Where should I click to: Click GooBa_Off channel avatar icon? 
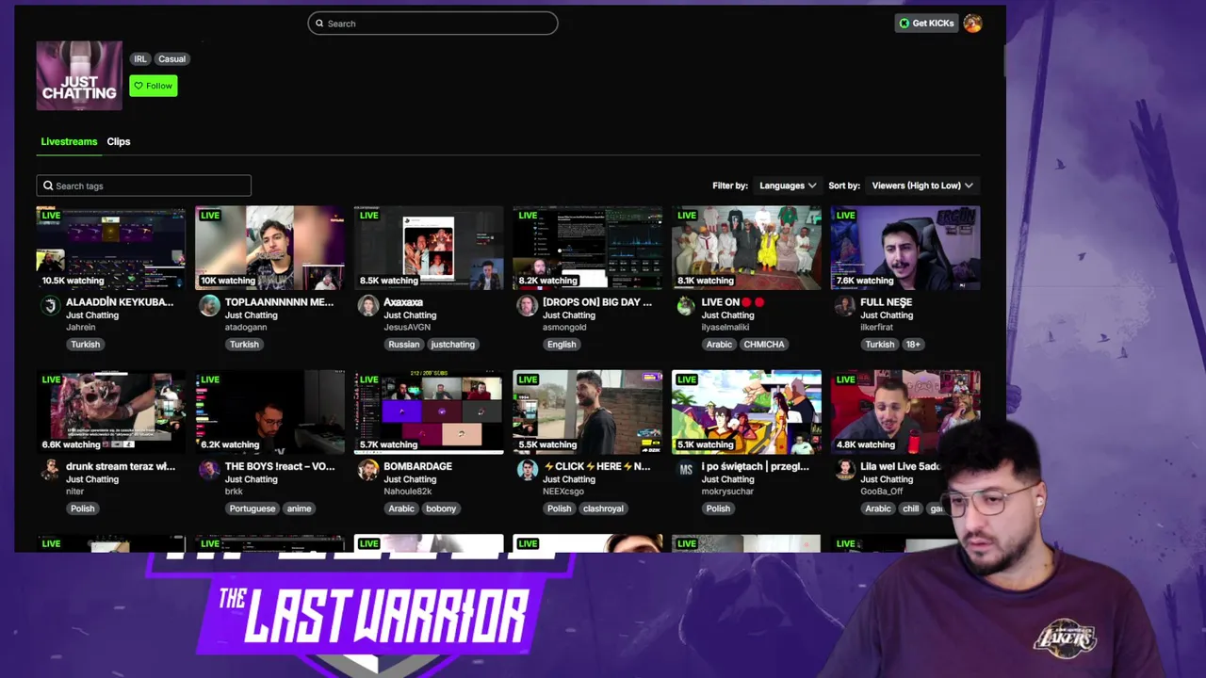[845, 469]
